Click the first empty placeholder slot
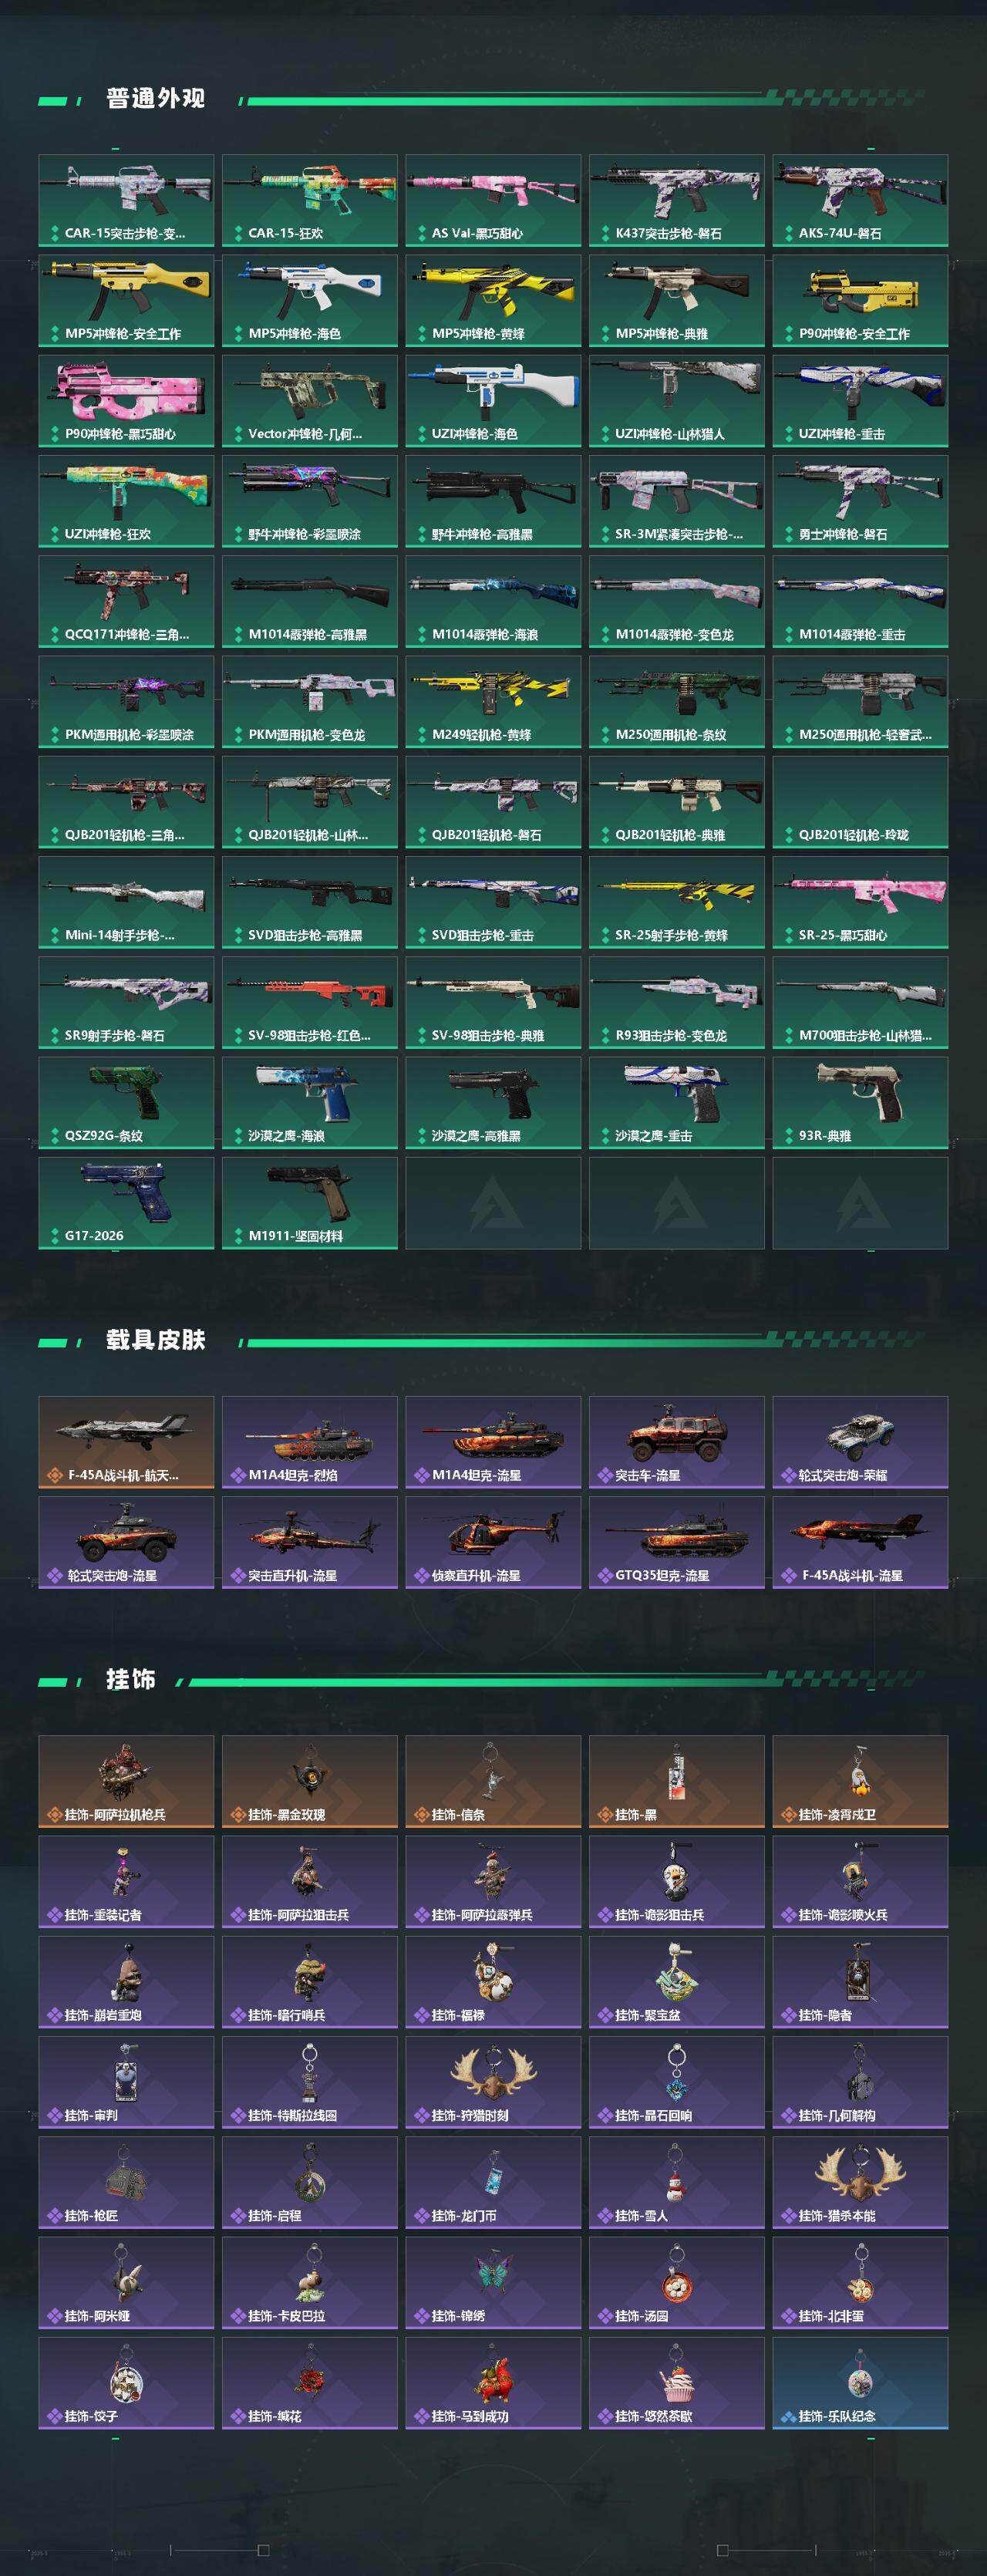Image resolution: width=987 pixels, height=2576 pixels. point(493,1203)
